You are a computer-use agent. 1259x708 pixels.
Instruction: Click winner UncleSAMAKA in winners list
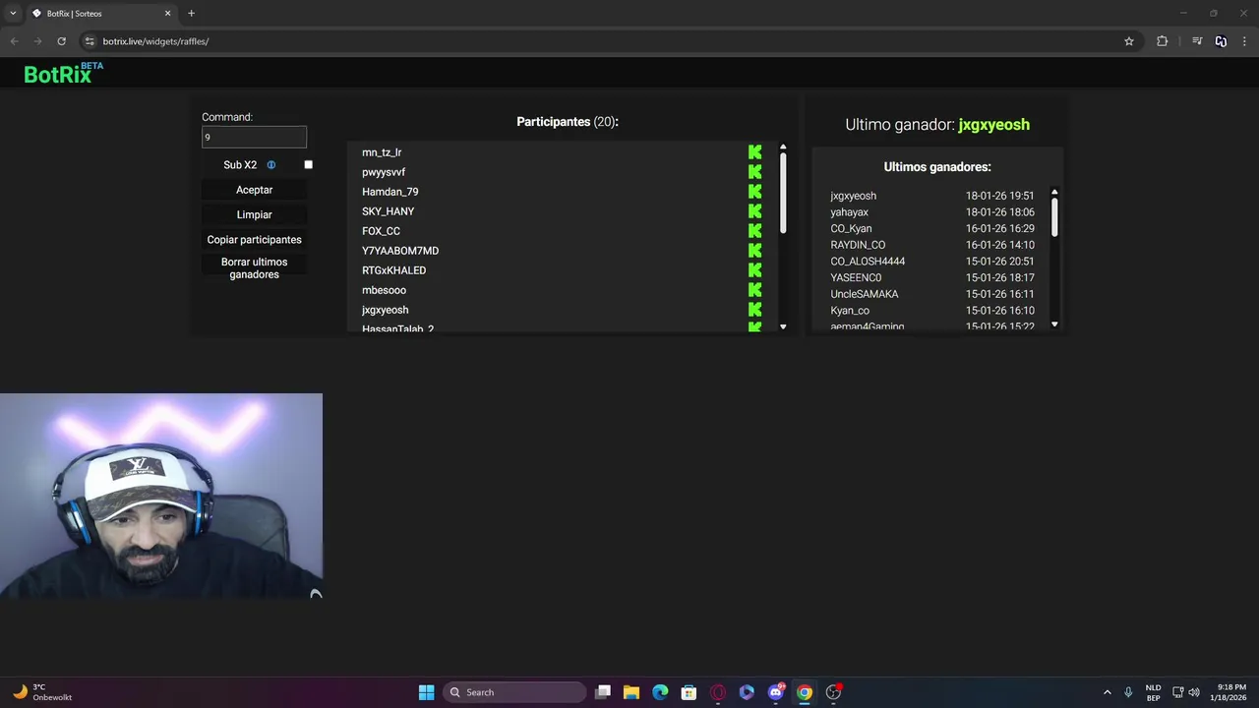pos(864,294)
